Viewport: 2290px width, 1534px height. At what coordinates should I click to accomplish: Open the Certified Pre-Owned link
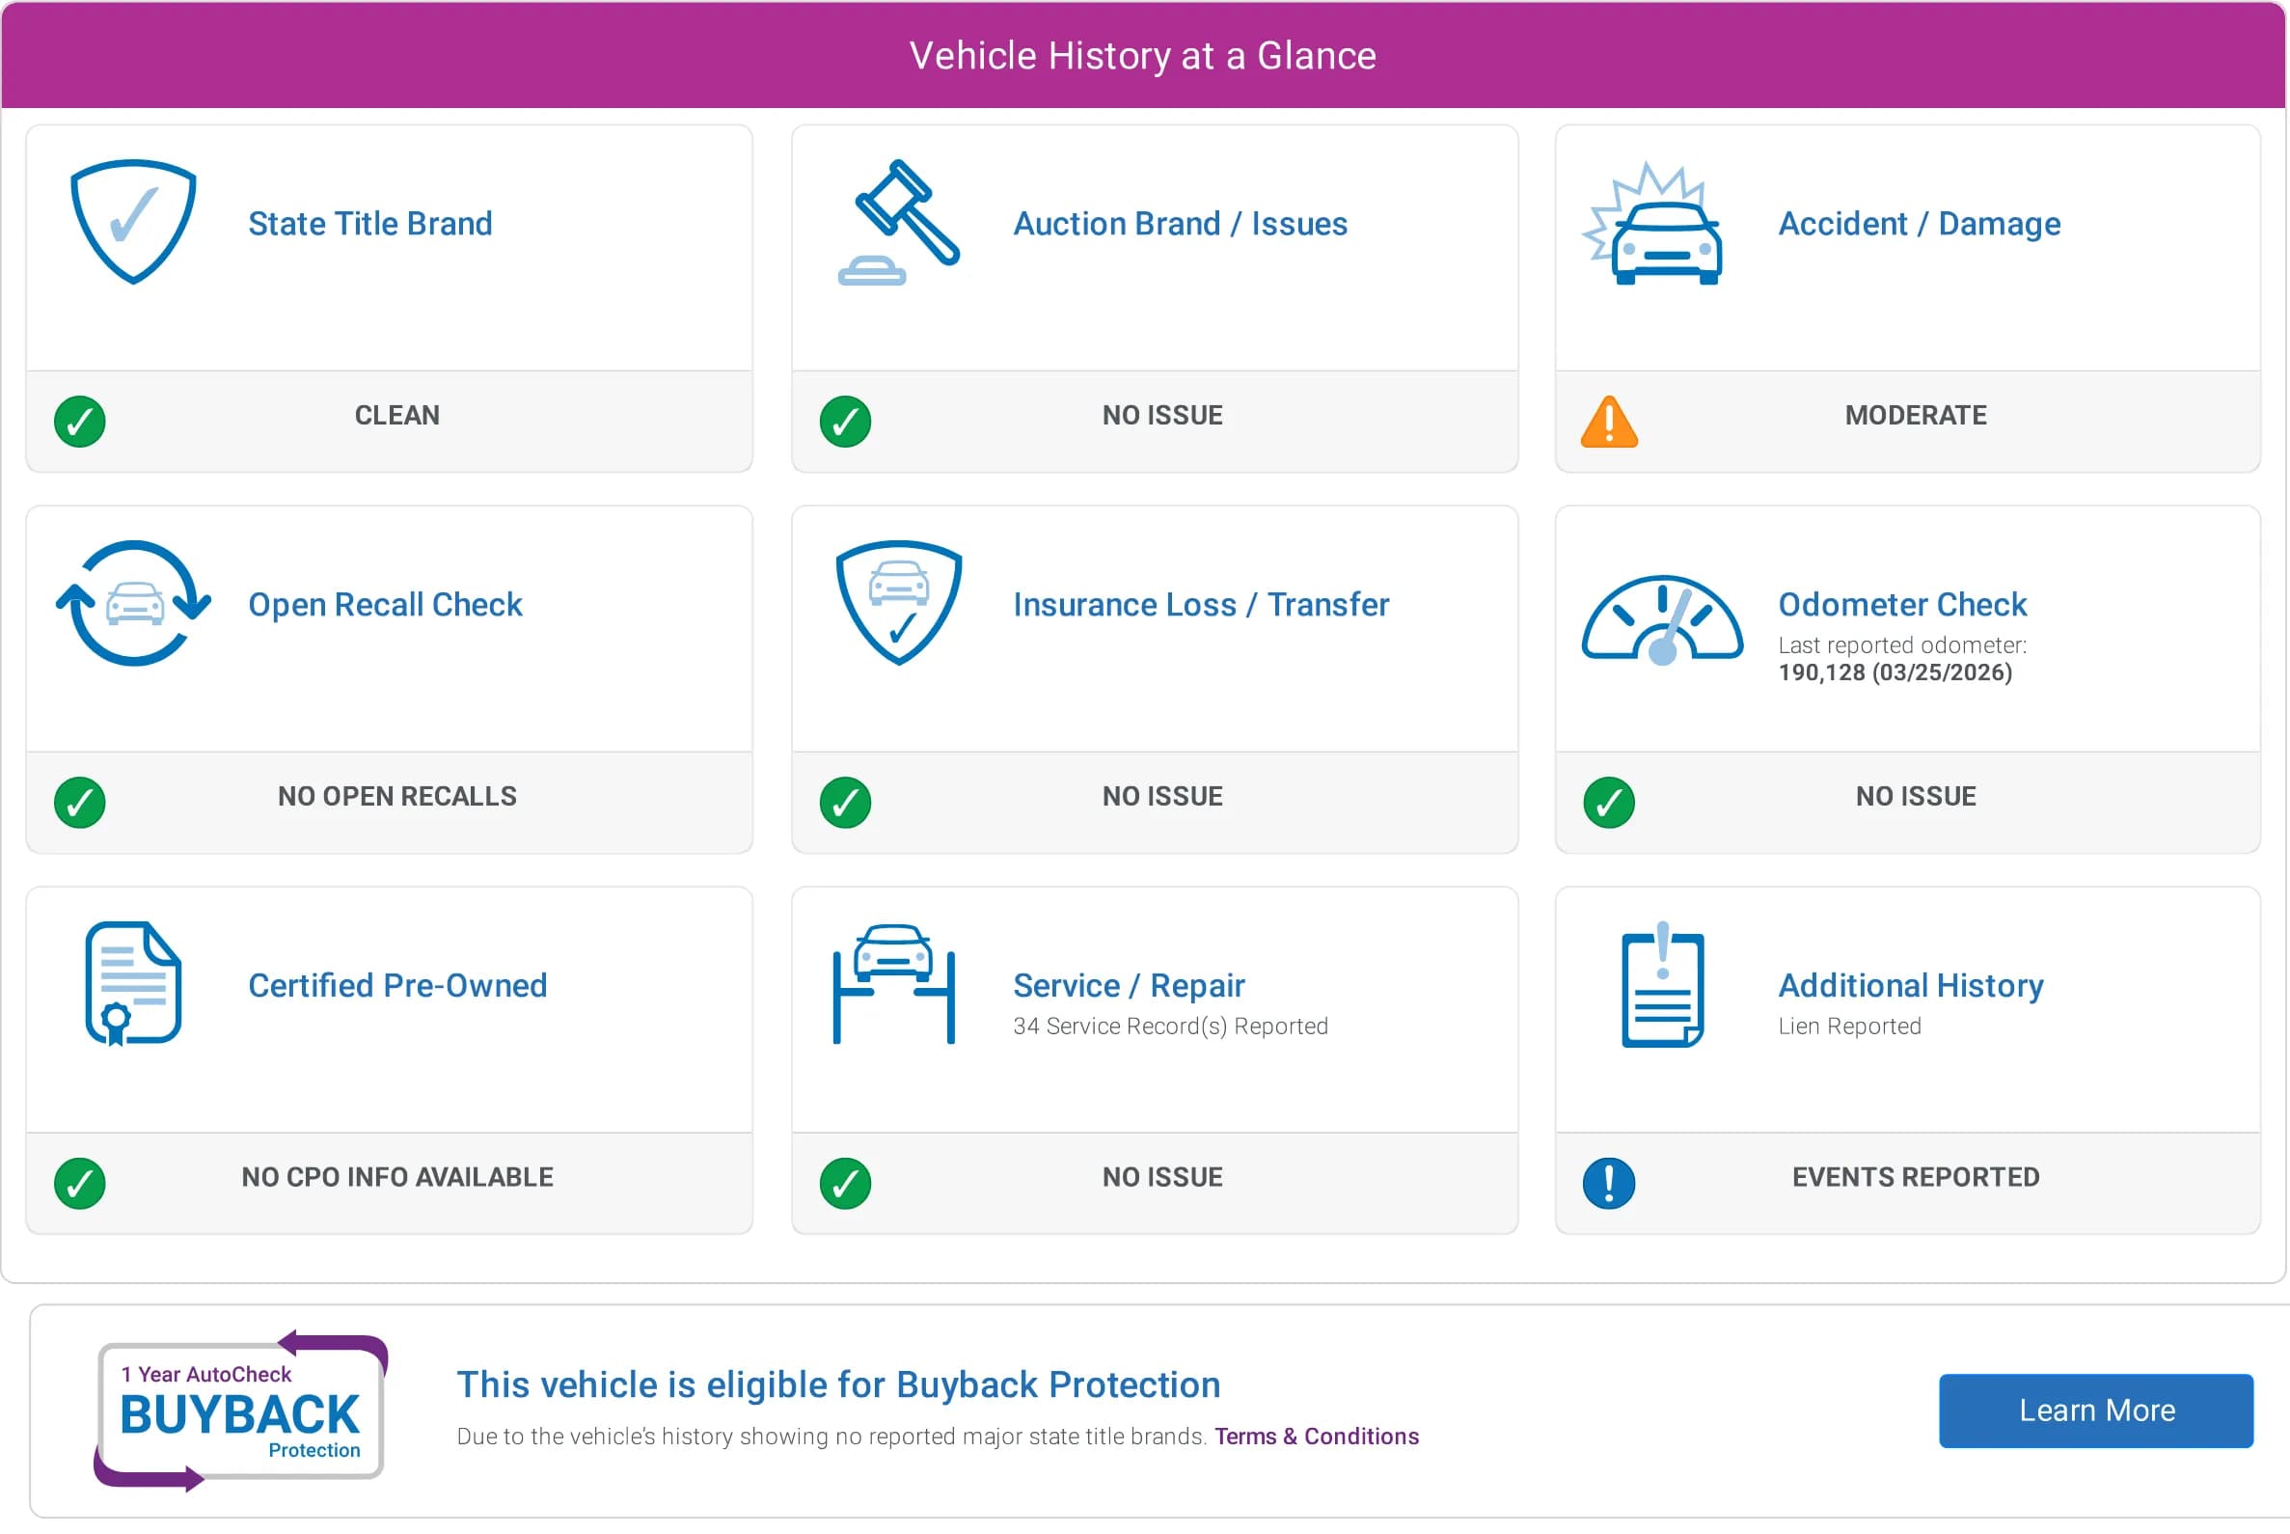[397, 985]
